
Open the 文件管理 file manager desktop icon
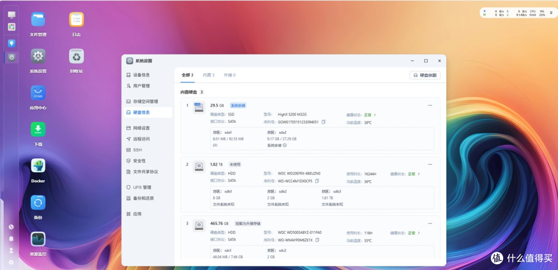coord(38,20)
